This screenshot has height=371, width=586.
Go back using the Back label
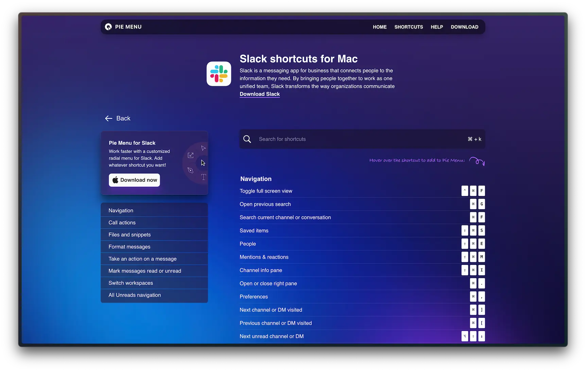coord(123,118)
